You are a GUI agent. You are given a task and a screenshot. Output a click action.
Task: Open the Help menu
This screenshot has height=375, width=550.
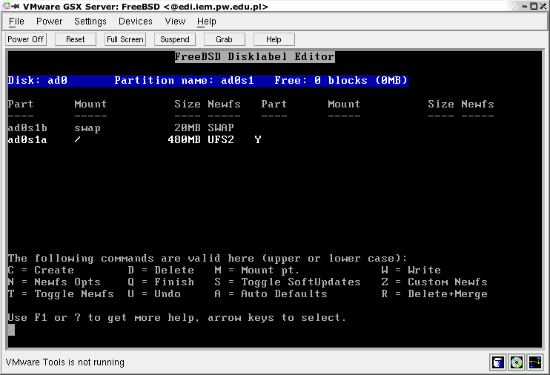[x=206, y=21]
